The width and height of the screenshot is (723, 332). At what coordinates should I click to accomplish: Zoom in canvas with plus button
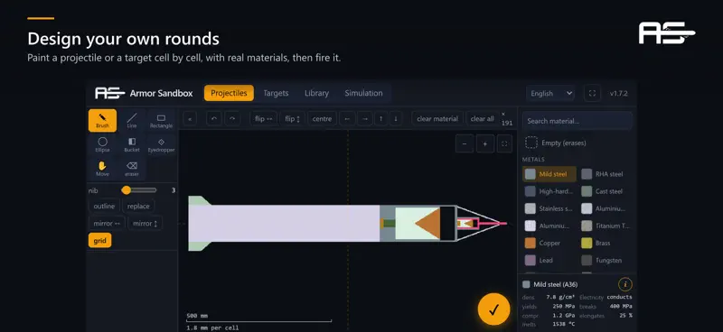[484, 143]
